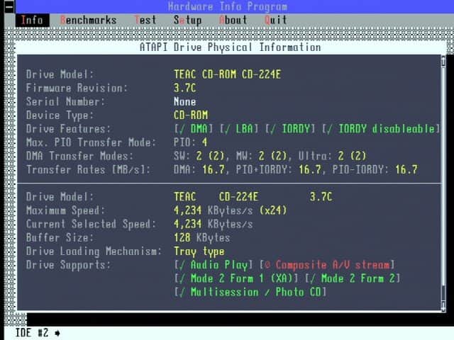Click the Serial Number label

coord(65,101)
